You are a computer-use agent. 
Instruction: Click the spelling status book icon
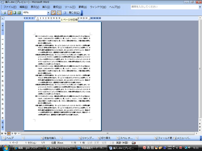134,143
